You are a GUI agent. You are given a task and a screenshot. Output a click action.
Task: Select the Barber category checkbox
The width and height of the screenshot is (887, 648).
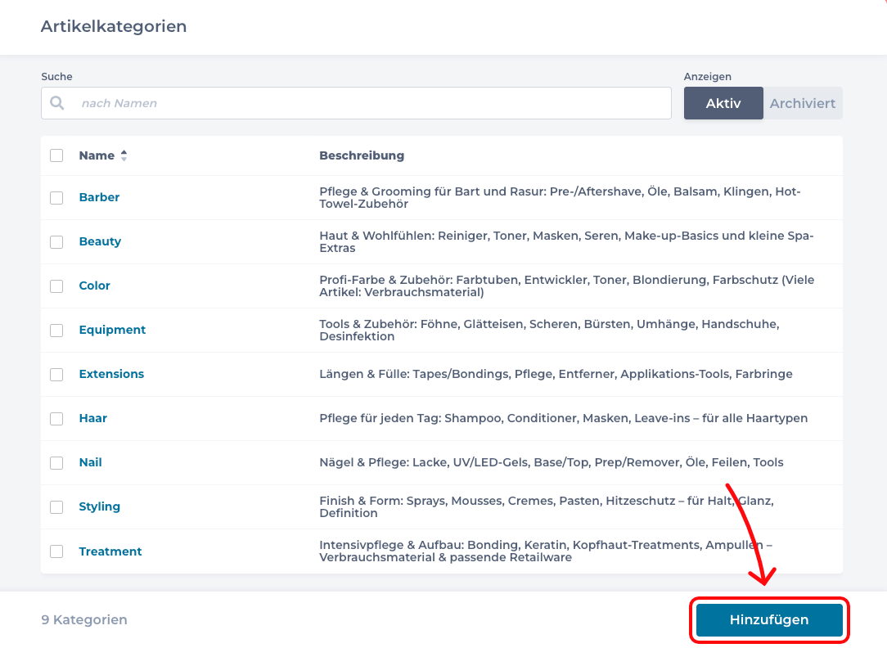click(56, 197)
